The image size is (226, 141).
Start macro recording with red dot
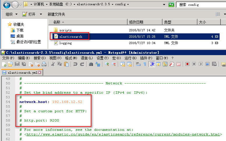click(187, 64)
